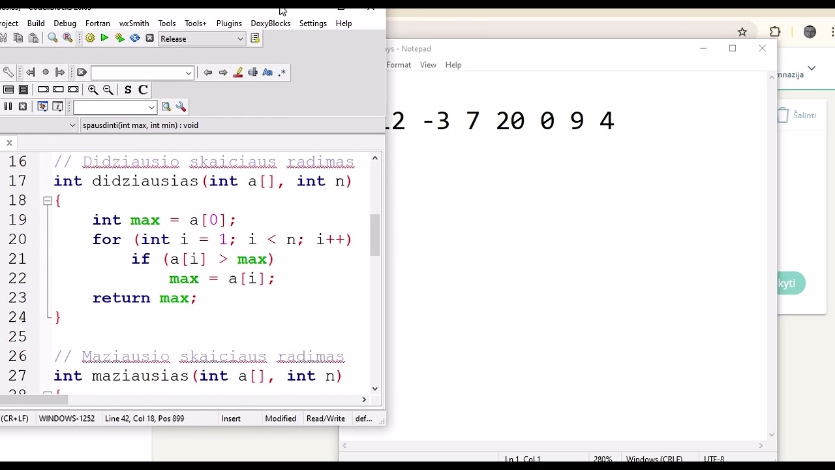
Task: Toggle regular expression search option
Action: tap(282, 72)
